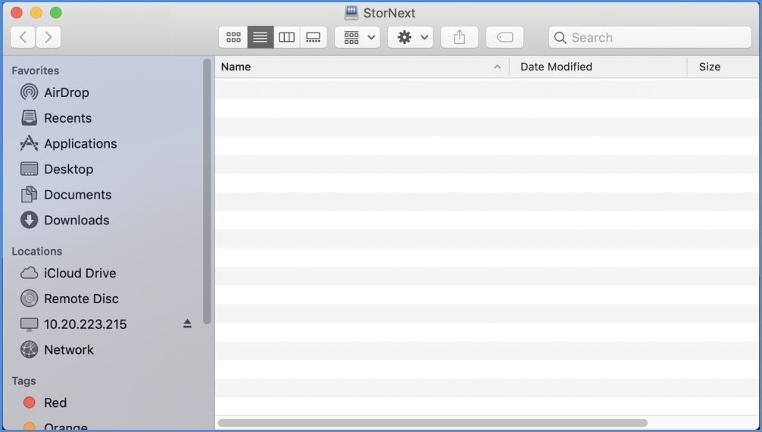Toggle sort order arrow in Name column
This screenshot has width=762, height=432.
tap(497, 67)
